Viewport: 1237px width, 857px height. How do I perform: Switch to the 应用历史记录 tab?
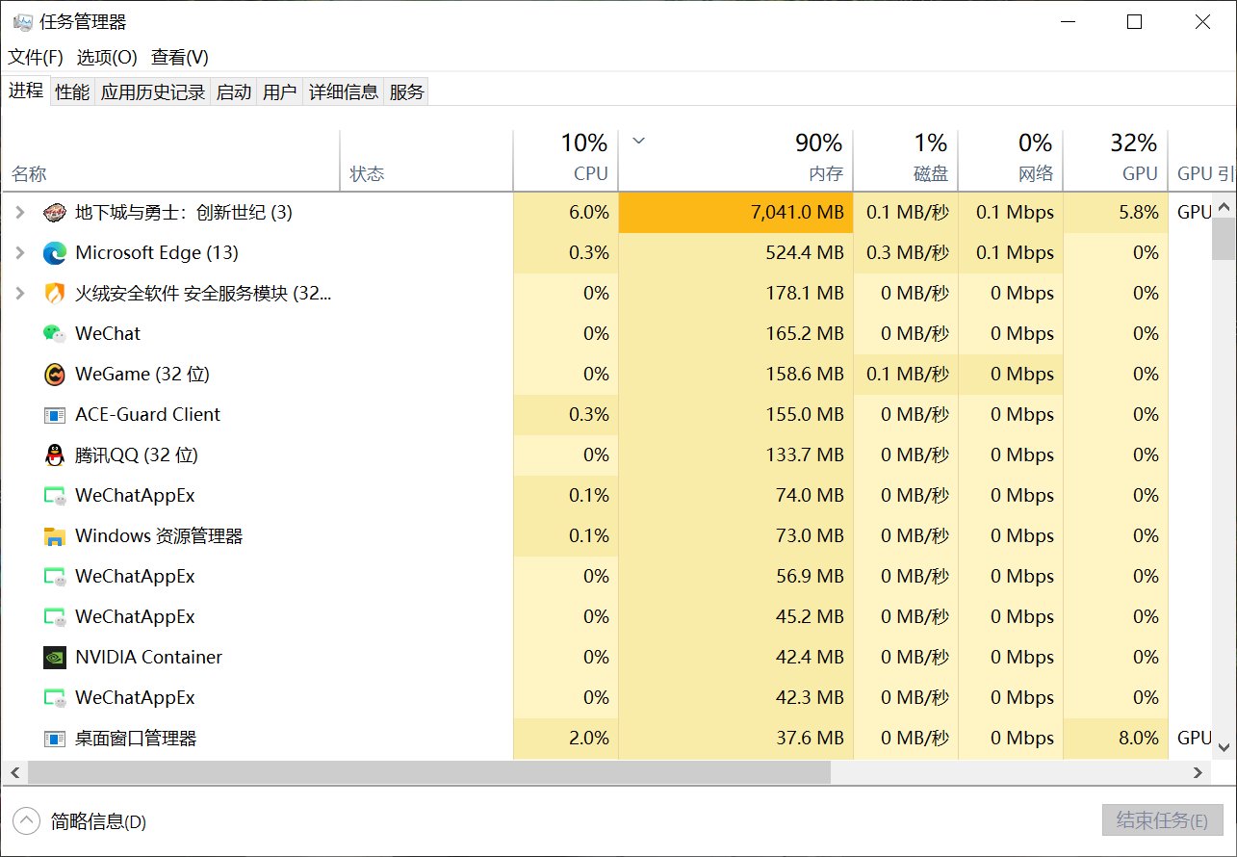pyautogui.click(x=153, y=92)
